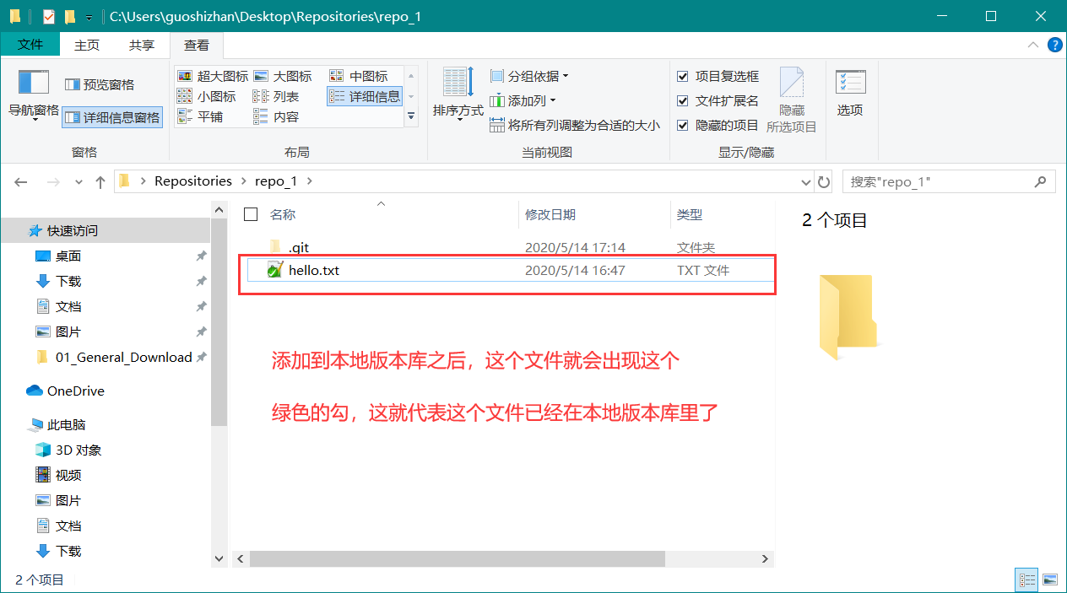1067x593 pixels.
Task: Toggle the Preview pane button
Action: [100, 84]
